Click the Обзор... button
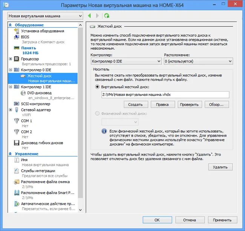 coord(217,104)
